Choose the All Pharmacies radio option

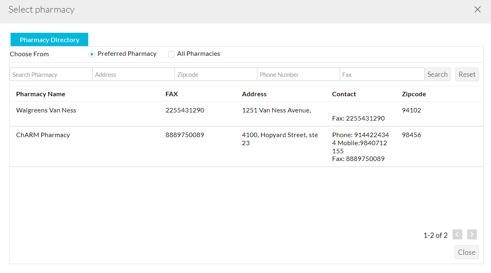(x=172, y=54)
